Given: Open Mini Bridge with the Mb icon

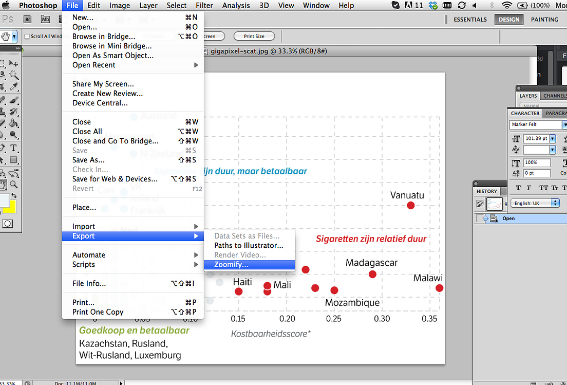Looking at the screenshot, I should (45, 20).
